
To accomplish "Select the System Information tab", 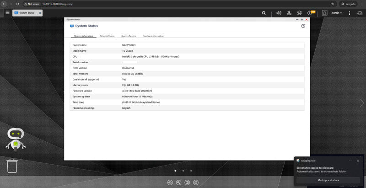I will point(84,36).
